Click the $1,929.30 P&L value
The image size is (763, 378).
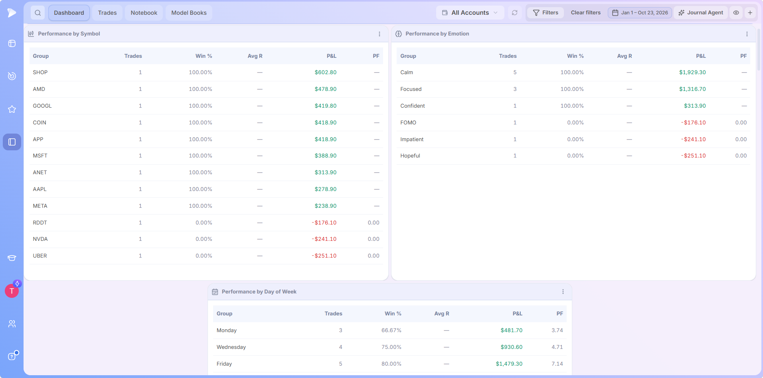pos(692,73)
